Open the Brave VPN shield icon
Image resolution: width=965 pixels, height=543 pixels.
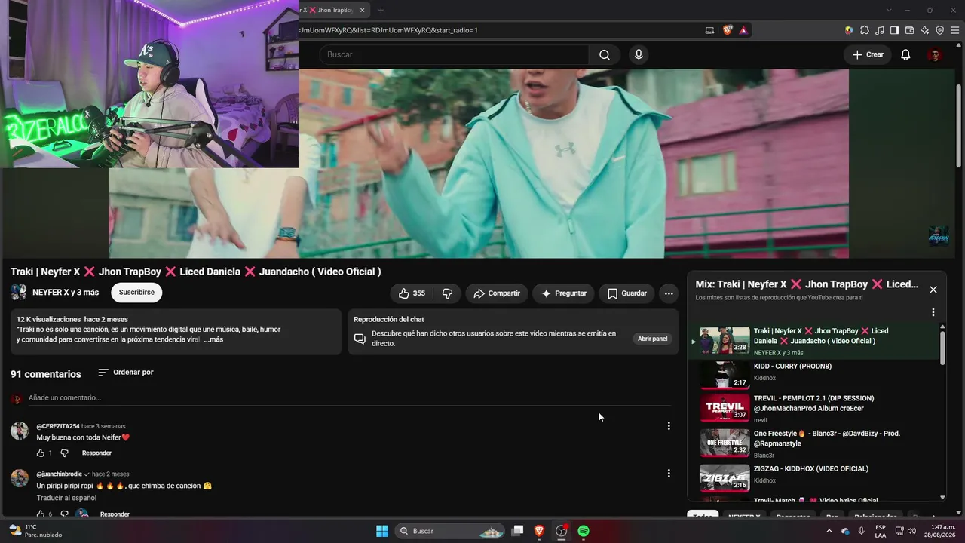pyautogui.click(x=939, y=30)
